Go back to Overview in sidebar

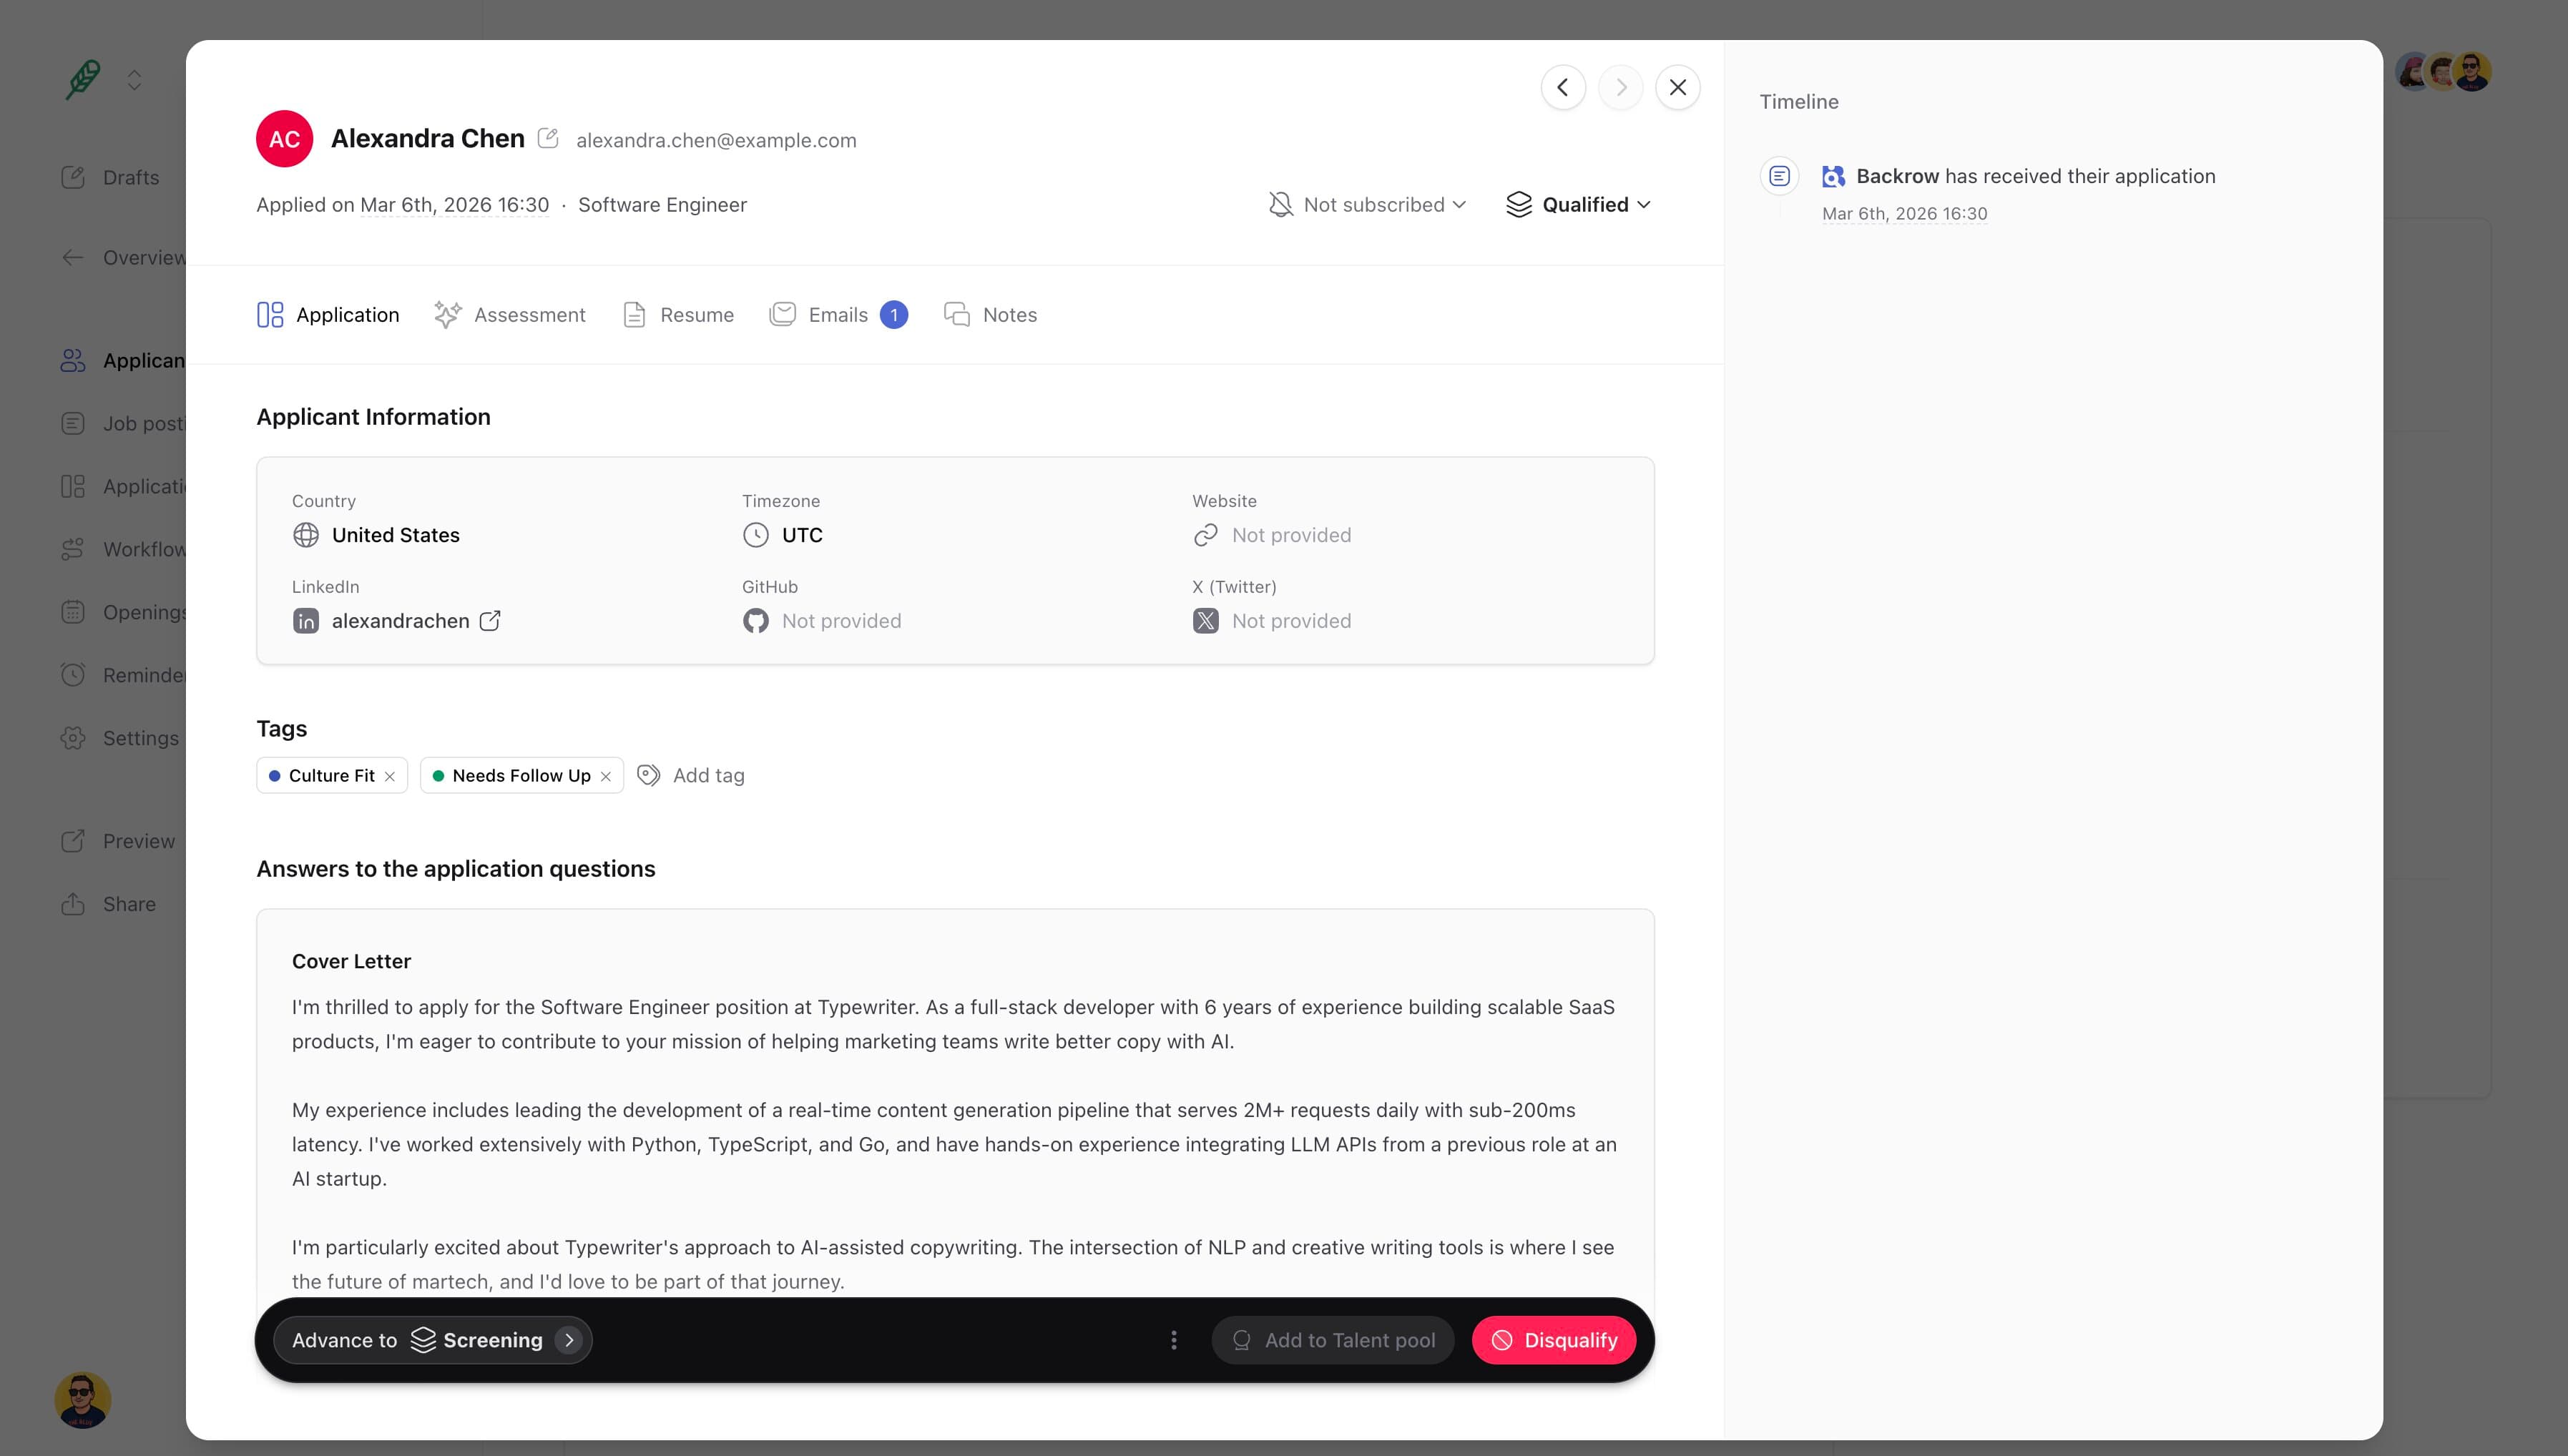tap(122, 257)
